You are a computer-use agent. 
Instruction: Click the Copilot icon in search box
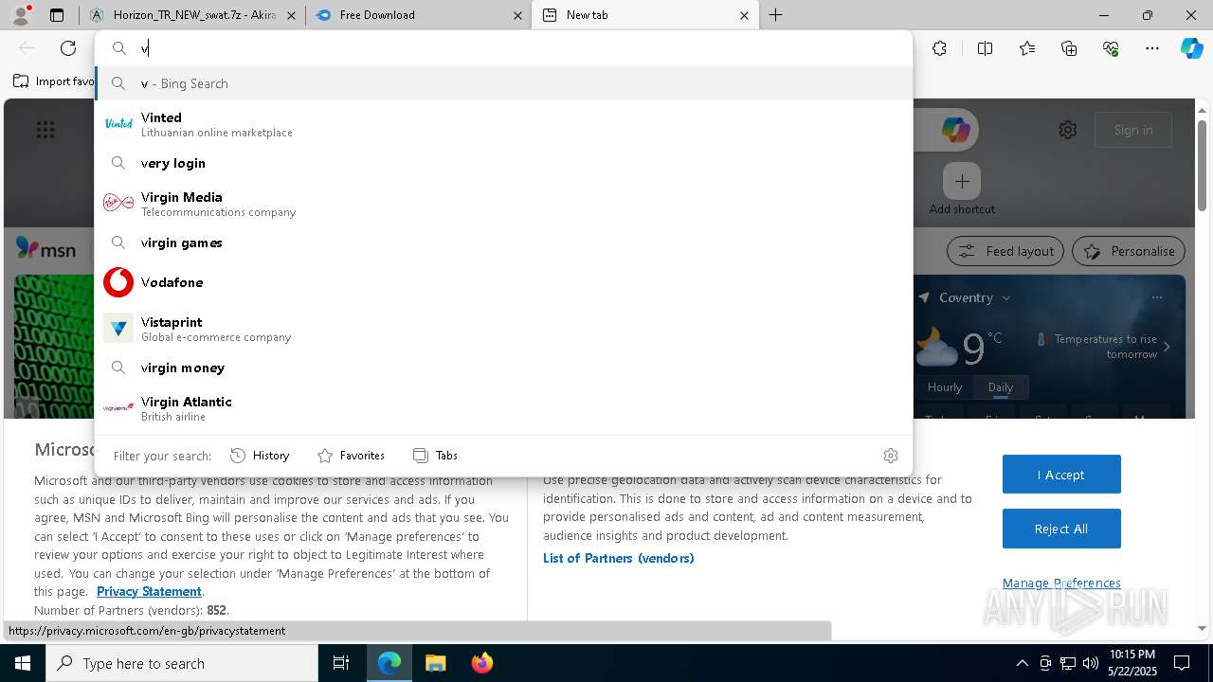[955, 130]
